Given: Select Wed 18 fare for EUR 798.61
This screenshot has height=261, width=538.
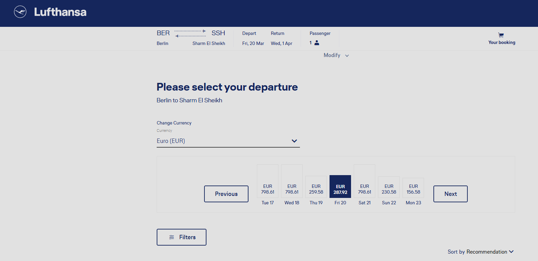Looking at the screenshot, I should click(x=292, y=189).
